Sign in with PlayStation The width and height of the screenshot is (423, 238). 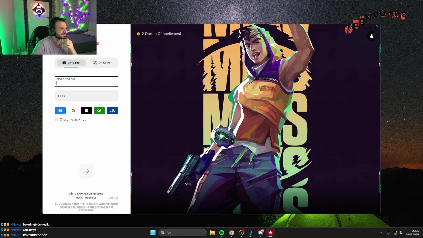112,111
